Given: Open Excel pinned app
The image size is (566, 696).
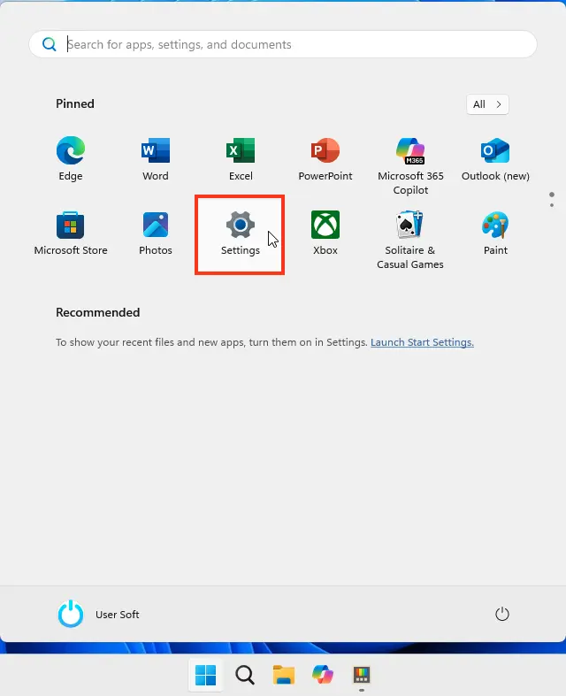Looking at the screenshot, I should pos(241,159).
